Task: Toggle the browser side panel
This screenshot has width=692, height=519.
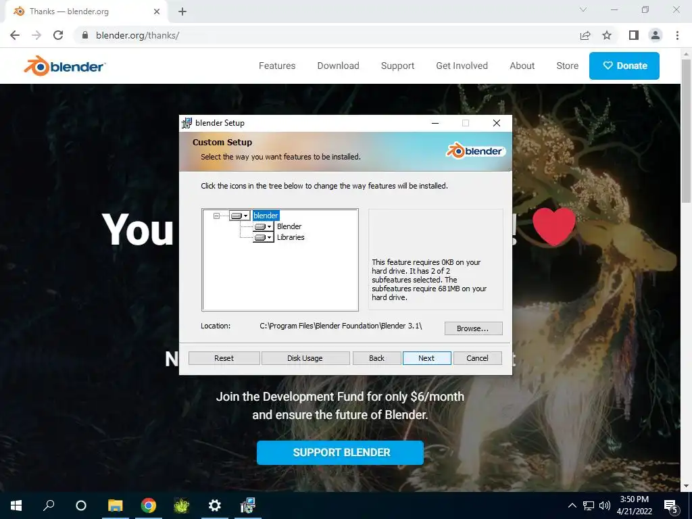Action: [x=634, y=35]
